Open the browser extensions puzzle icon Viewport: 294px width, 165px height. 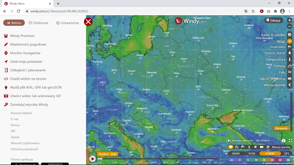pos(275,11)
